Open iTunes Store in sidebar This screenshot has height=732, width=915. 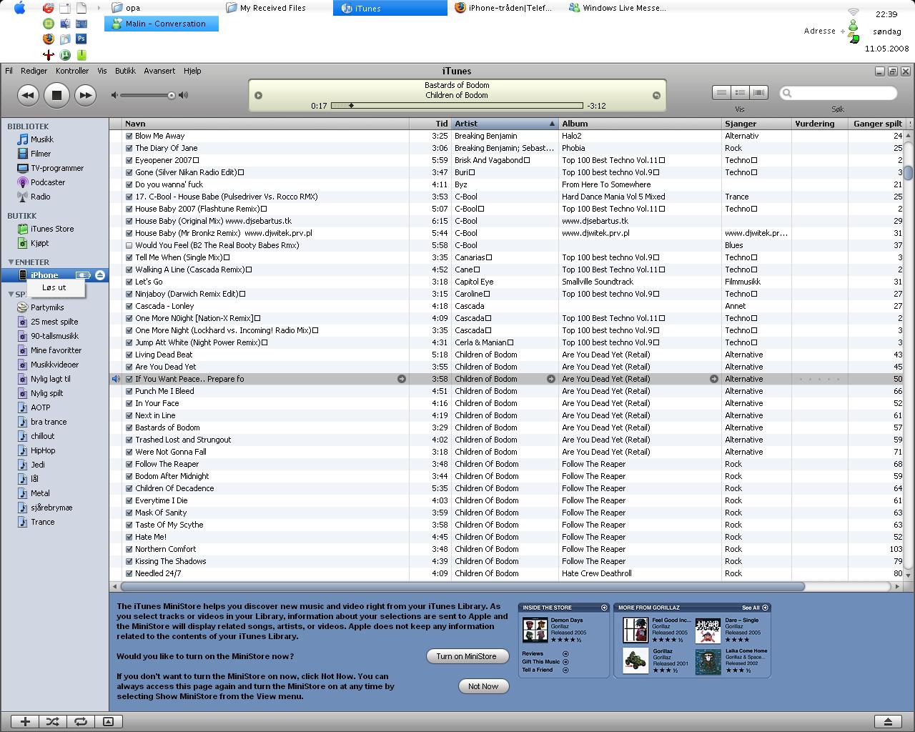(x=52, y=229)
